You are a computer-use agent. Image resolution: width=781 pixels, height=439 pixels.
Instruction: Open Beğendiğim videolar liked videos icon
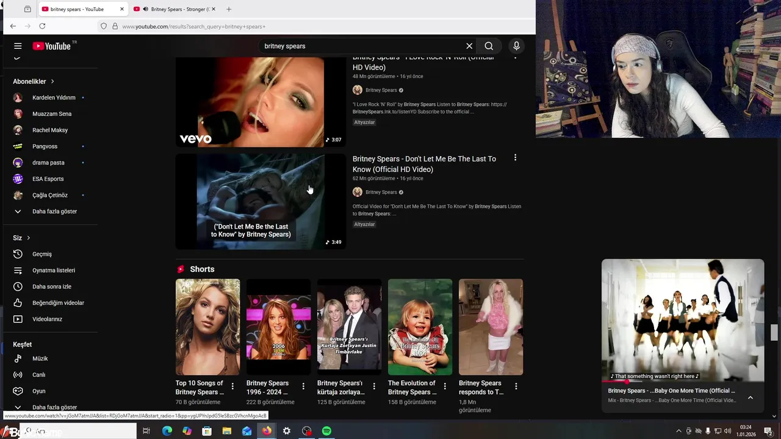coord(18,303)
